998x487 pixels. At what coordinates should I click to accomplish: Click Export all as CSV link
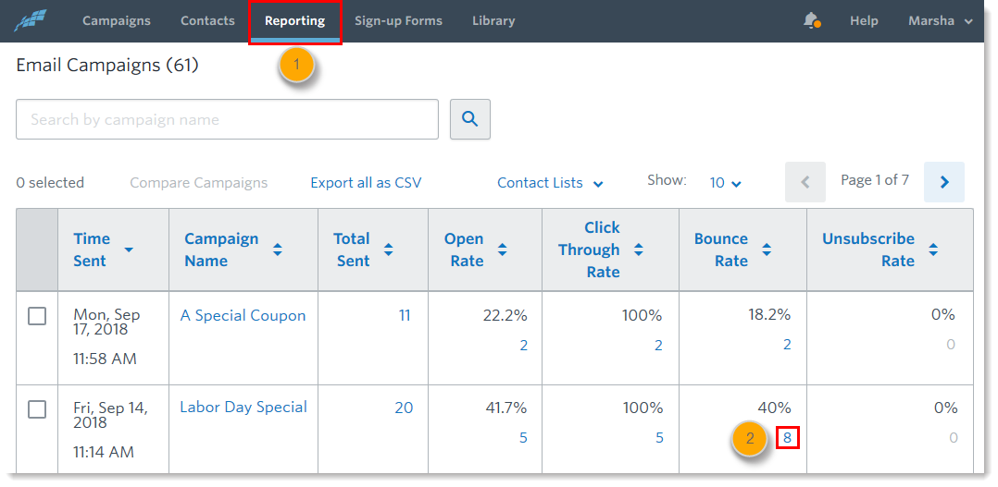point(366,183)
